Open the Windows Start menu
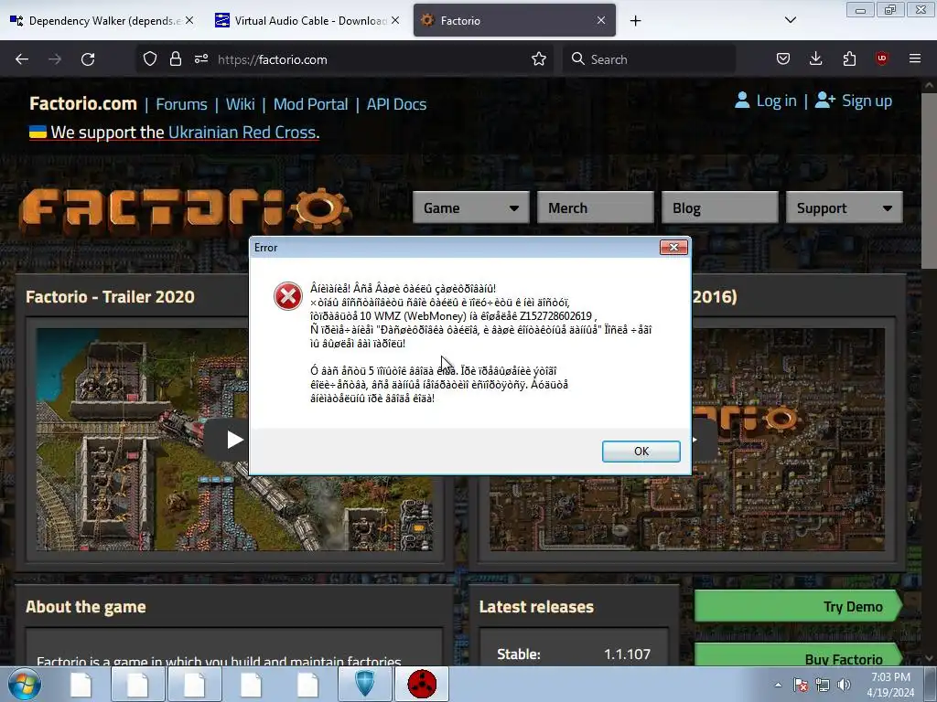The image size is (937, 702). pyautogui.click(x=25, y=684)
